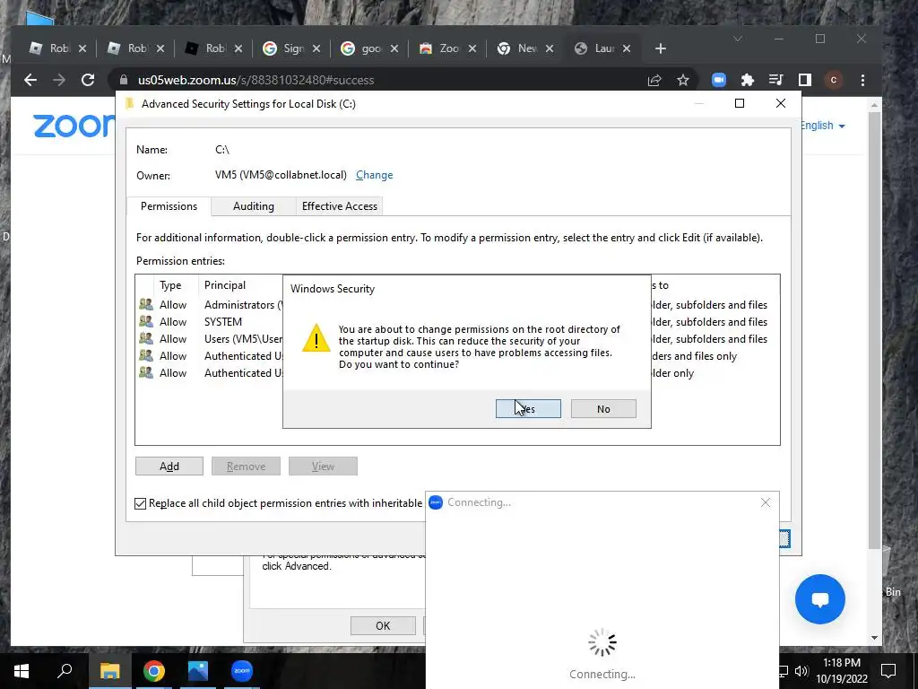Click OK in the background Properties dialog
This screenshot has height=689, width=918.
(383, 625)
